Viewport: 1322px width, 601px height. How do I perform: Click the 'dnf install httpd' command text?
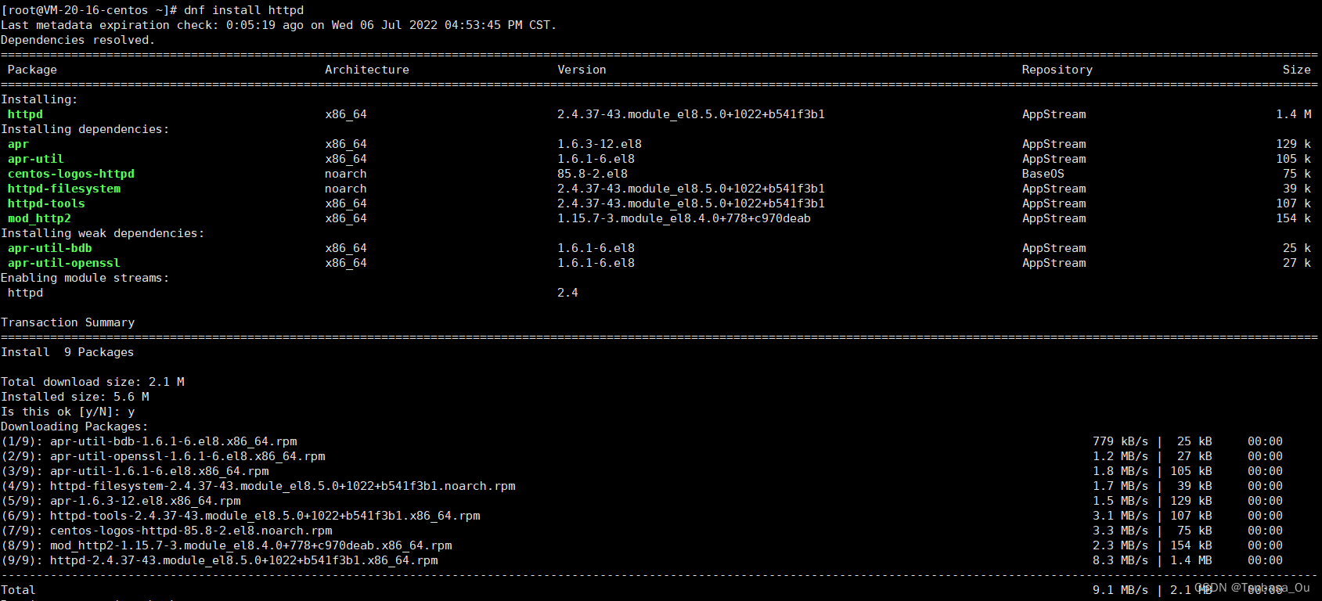click(x=243, y=10)
